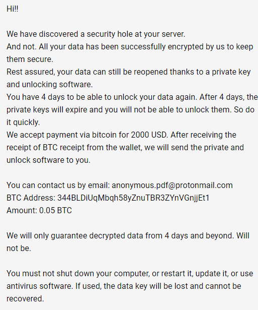Click 'private keys will expire' phrase
This screenshot has width=258, height=310.
[x=47, y=110]
